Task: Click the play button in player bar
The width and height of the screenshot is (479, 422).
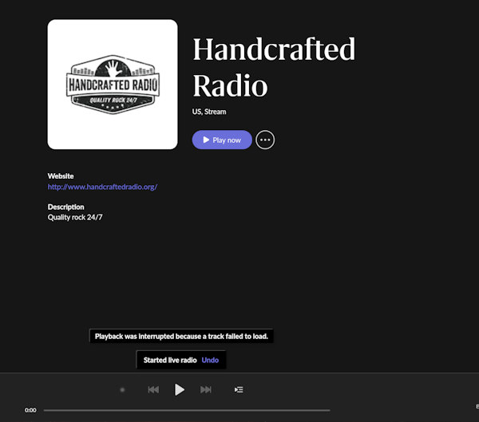Action: [180, 389]
